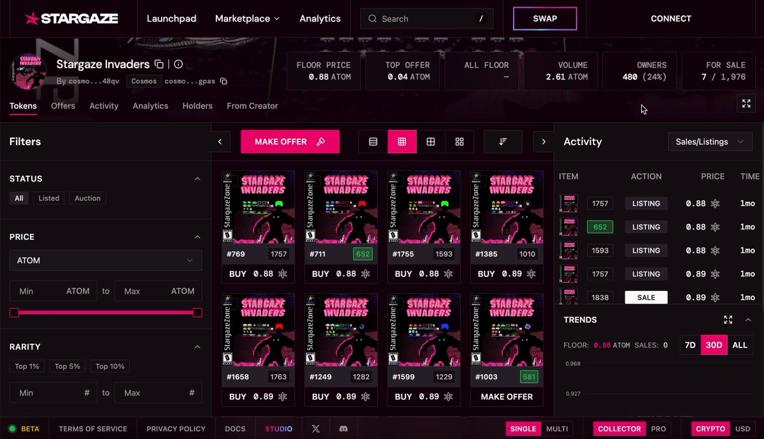Image resolution: width=764 pixels, height=439 pixels.
Task: Click thumbnail icon of 652 activity row
Action: 569,227
